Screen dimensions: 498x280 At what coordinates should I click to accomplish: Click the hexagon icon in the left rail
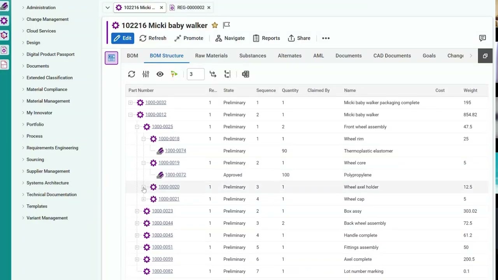(x=4, y=35)
